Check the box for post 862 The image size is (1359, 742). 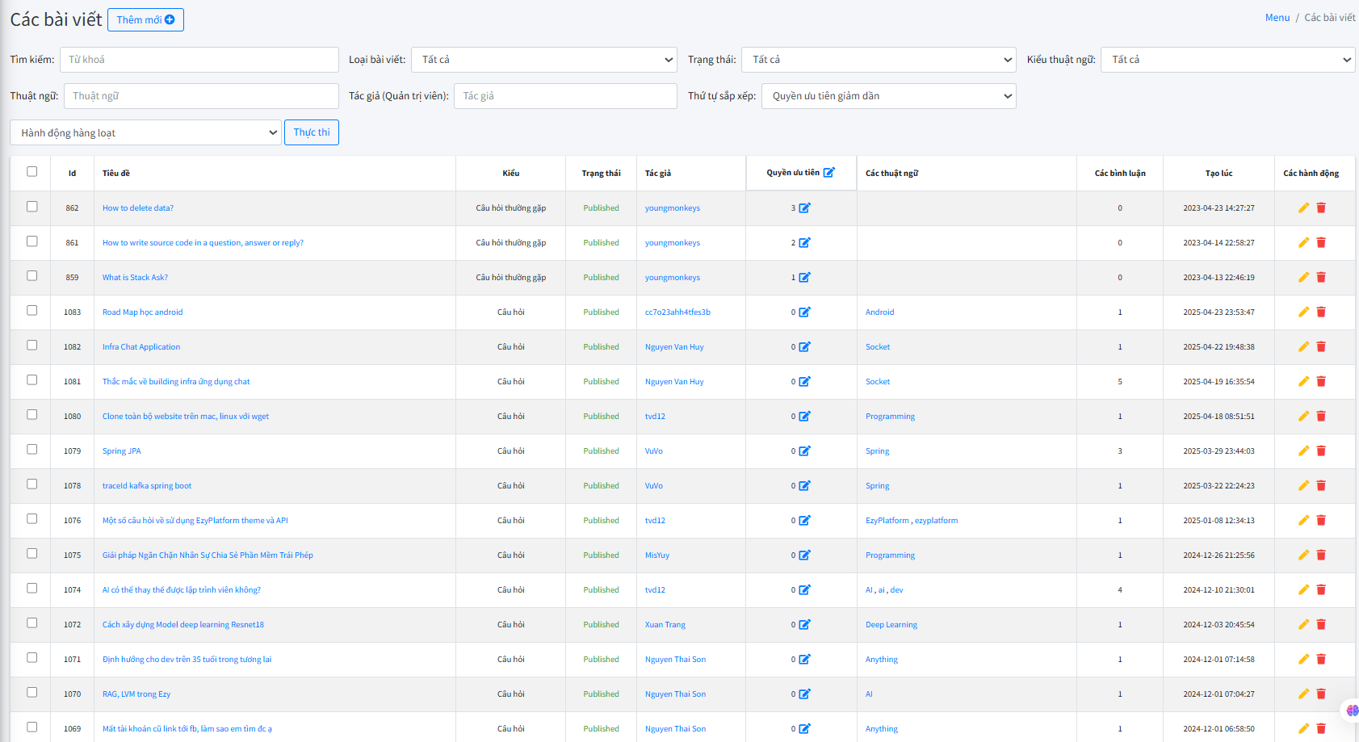pyautogui.click(x=32, y=206)
